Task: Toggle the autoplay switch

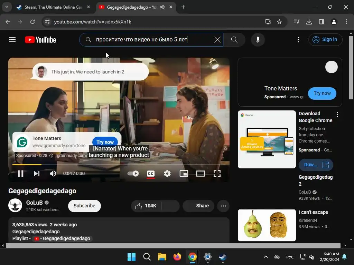Action: tap(133, 174)
